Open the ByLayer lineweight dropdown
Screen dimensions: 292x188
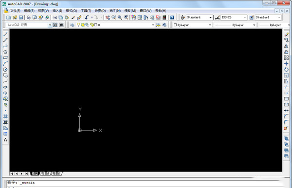click(x=289, y=25)
